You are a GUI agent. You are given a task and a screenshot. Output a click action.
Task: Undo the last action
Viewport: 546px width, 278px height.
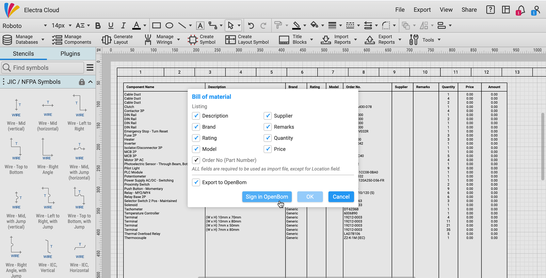coord(251,26)
